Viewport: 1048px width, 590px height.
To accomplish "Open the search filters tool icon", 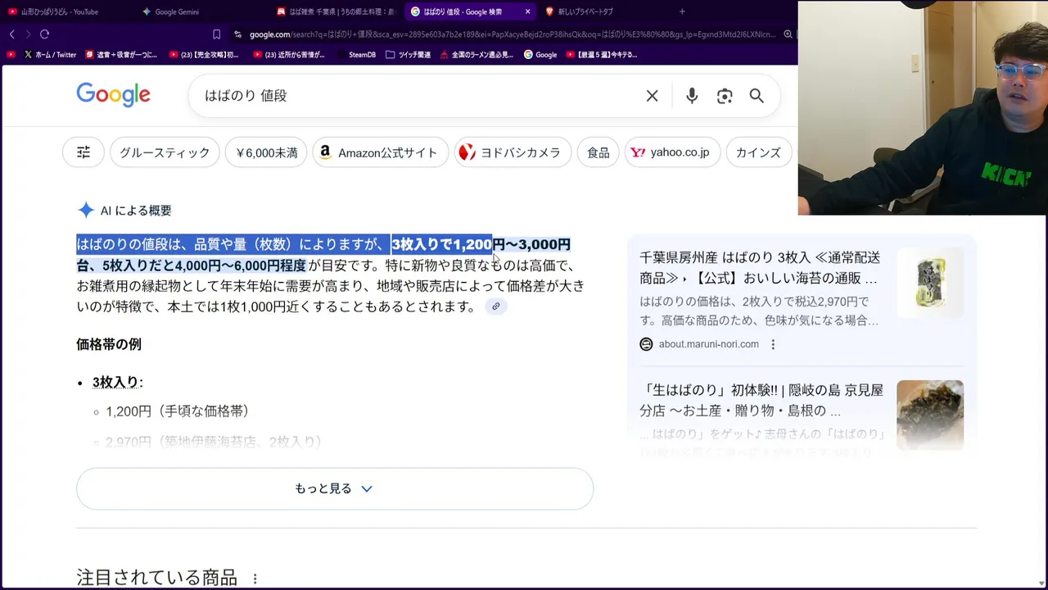I will 84,152.
